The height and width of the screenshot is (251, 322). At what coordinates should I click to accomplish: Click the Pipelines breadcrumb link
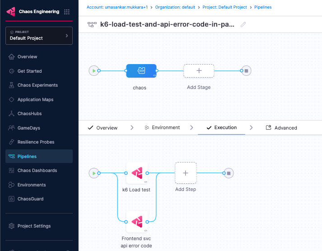263,7
